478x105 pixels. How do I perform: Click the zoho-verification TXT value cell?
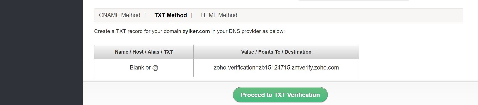(276, 68)
